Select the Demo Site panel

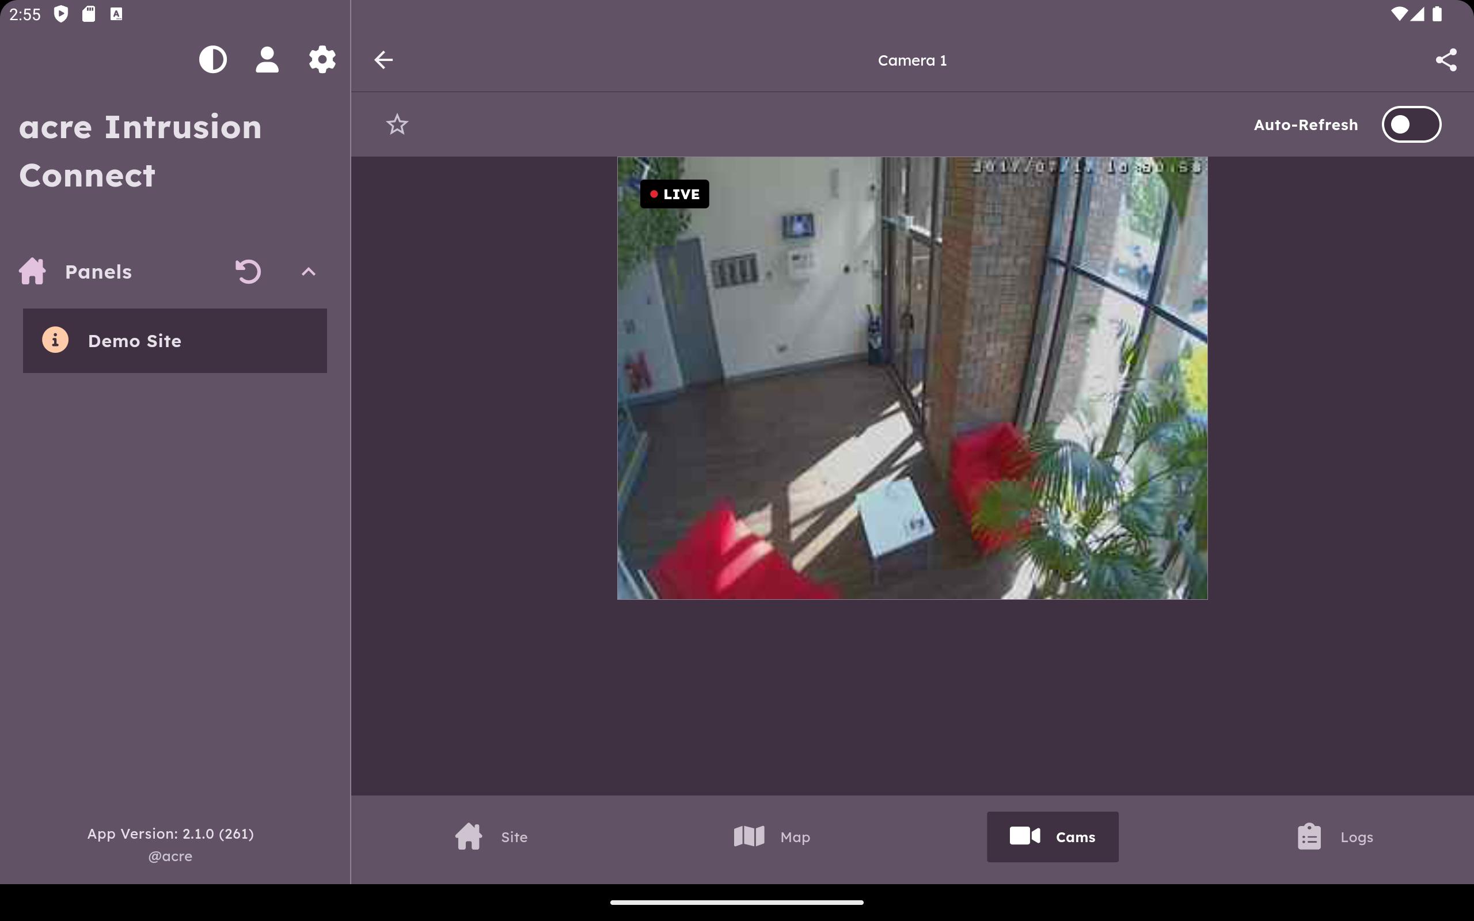[175, 341]
